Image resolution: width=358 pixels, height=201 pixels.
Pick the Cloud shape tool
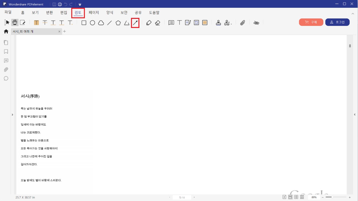101,23
